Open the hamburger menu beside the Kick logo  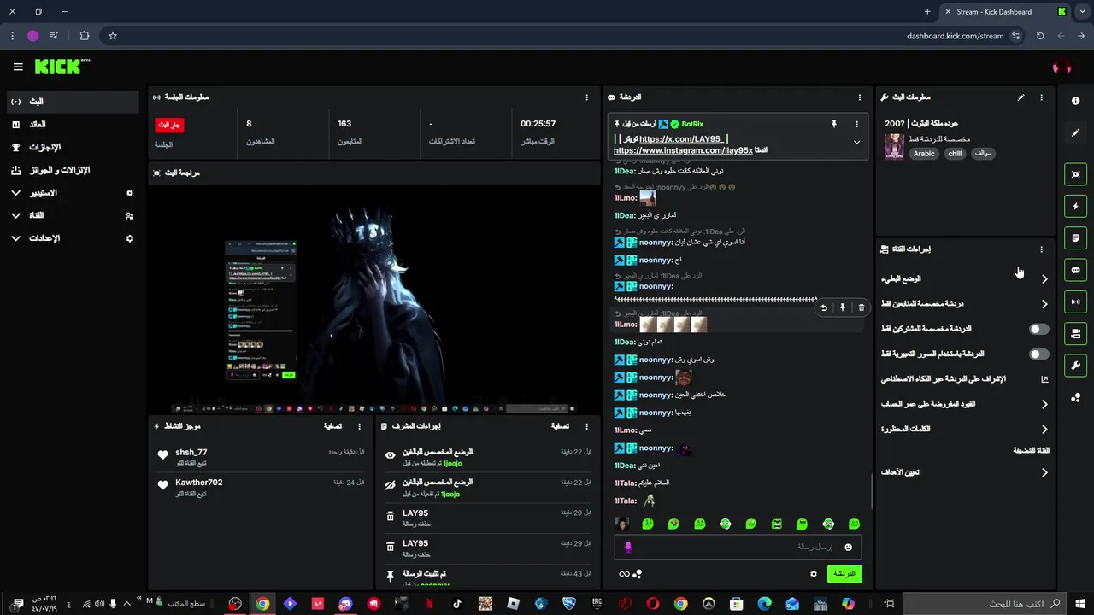point(18,67)
